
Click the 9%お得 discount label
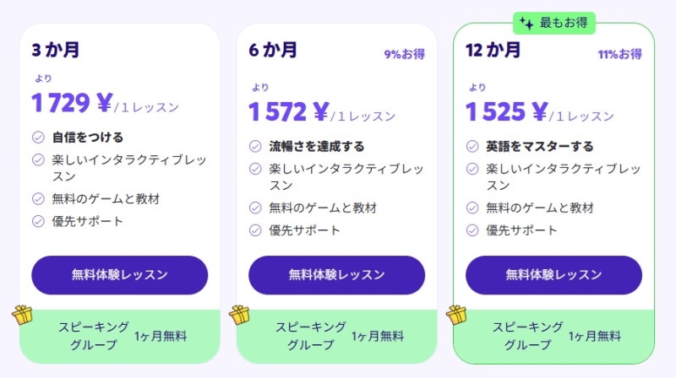405,55
